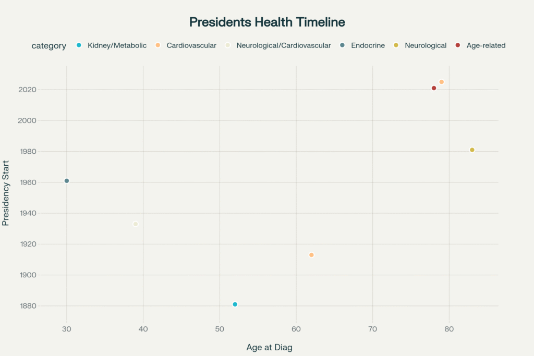Select the Cardiovascular point near 2025
534x356 pixels.
[442, 82]
